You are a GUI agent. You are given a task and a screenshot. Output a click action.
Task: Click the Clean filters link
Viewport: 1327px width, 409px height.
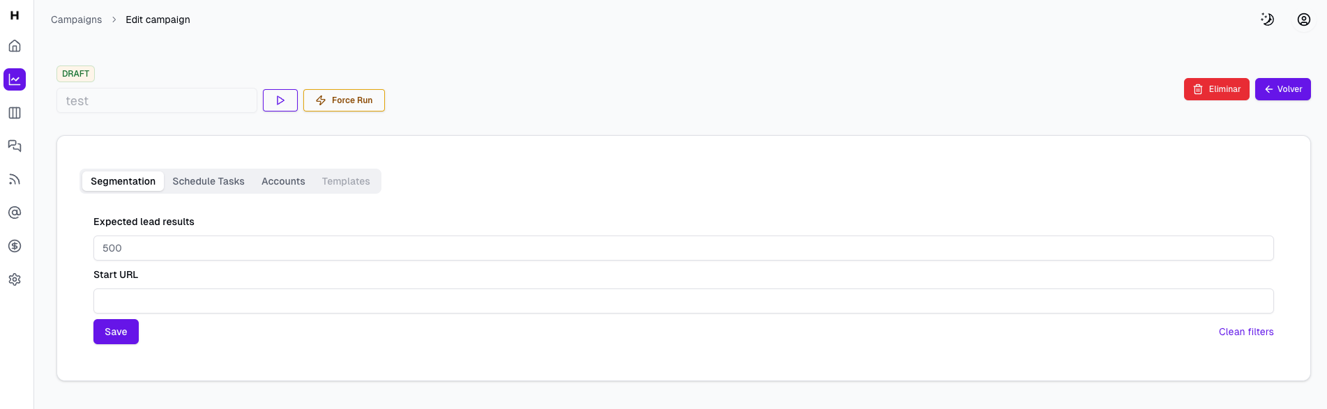click(x=1246, y=332)
